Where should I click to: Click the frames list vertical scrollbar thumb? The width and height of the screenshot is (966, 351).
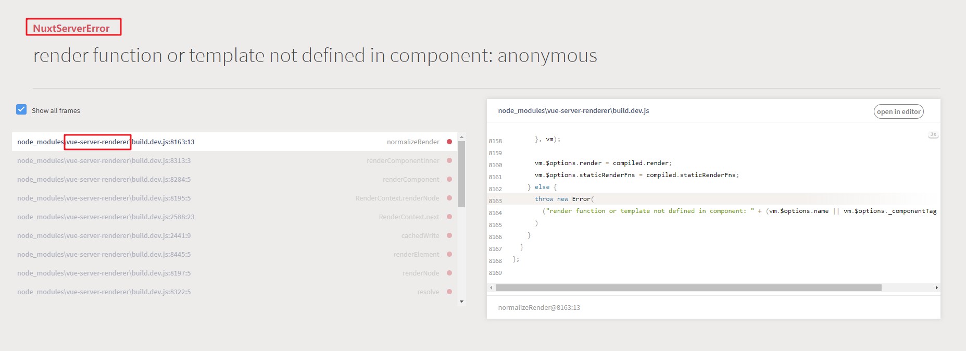(461, 174)
